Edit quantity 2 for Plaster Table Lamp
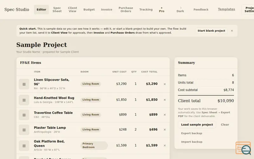 pyautogui.click(x=136, y=130)
